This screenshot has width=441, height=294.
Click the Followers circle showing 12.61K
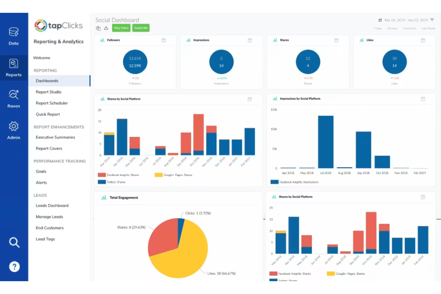(x=135, y=62)
